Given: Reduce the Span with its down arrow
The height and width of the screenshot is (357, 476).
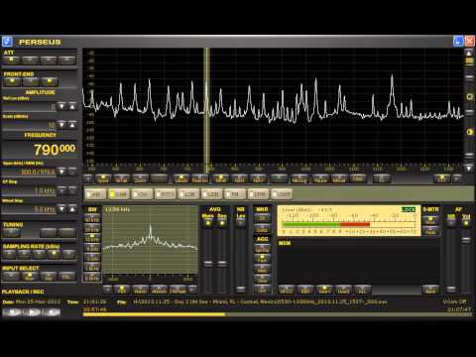Looking at the screenshot, I should pos(61,172).
